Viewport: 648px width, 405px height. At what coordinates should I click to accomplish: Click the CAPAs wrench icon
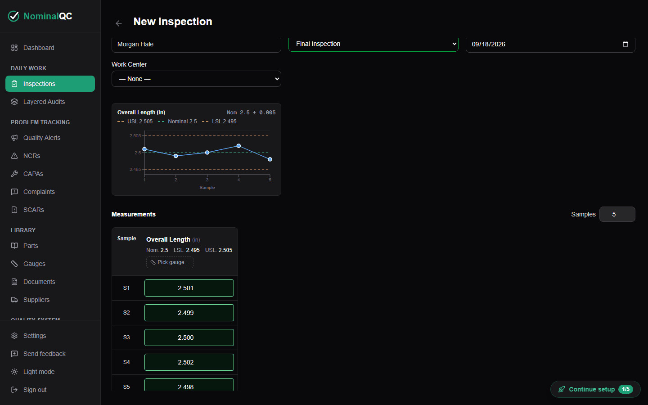click(14, 174)
